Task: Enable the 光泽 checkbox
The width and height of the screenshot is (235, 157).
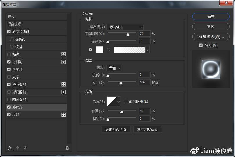Action: [x=9, y=77]
